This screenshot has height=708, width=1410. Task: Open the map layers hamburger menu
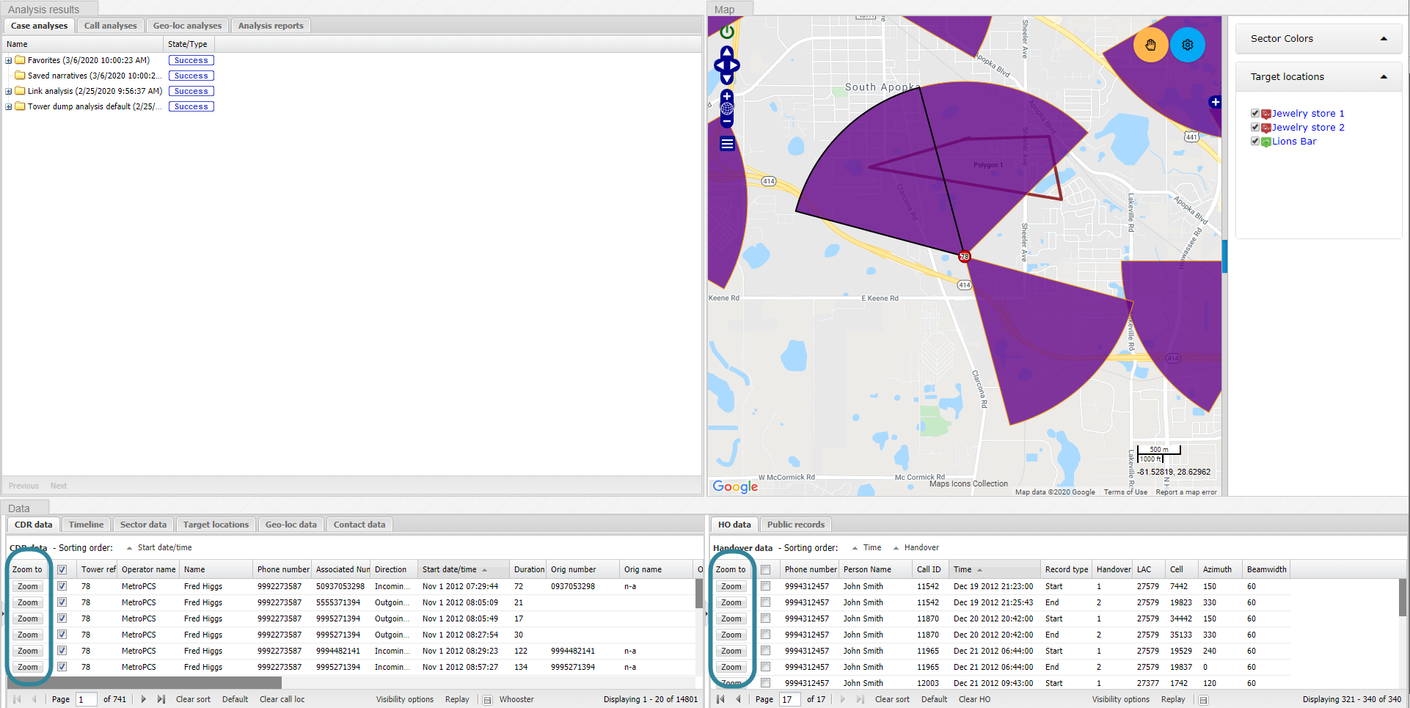(x=727, y=144)
